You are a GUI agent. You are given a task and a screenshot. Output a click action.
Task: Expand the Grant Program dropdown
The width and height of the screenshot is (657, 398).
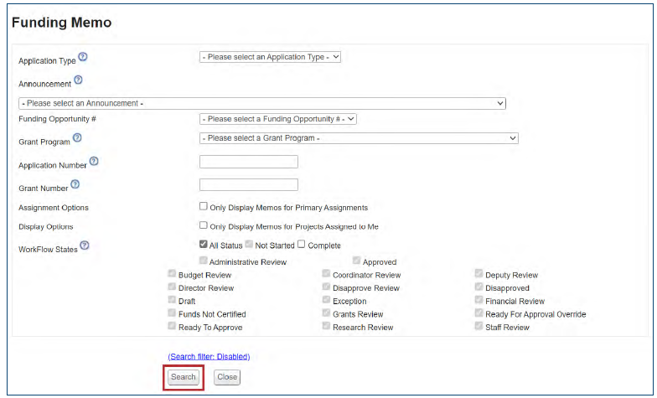click(x=359, y=138)
